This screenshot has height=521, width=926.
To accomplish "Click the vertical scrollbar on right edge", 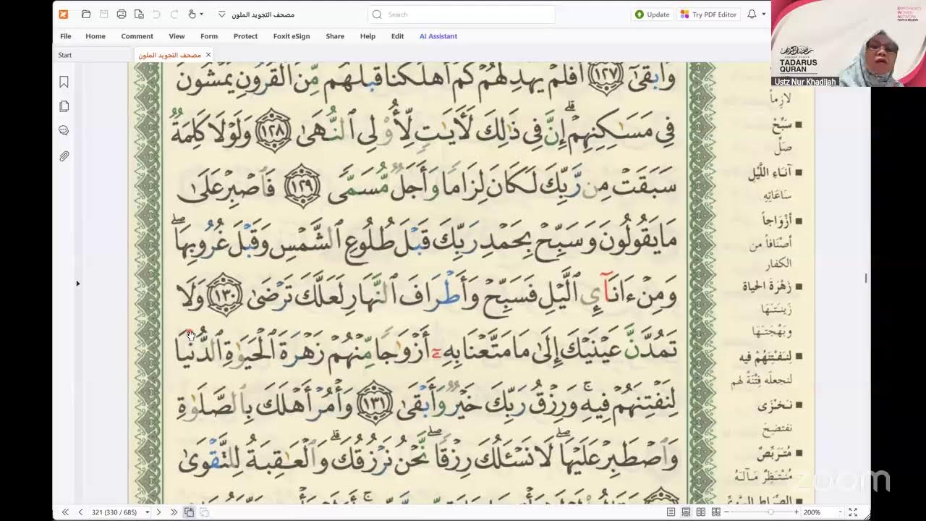I will coord(866,278).
